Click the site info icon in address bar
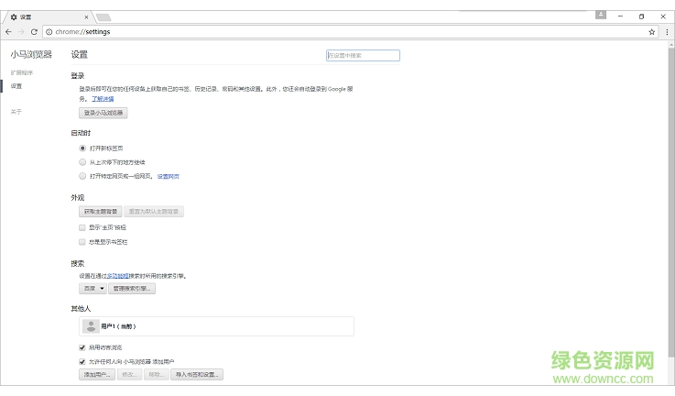This screenshot has width=675, height=396. click(x=49, y=32)
